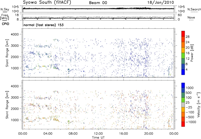Click the '4000' tick in the power panel
201x139 pixels.
(x=15, y=34)
